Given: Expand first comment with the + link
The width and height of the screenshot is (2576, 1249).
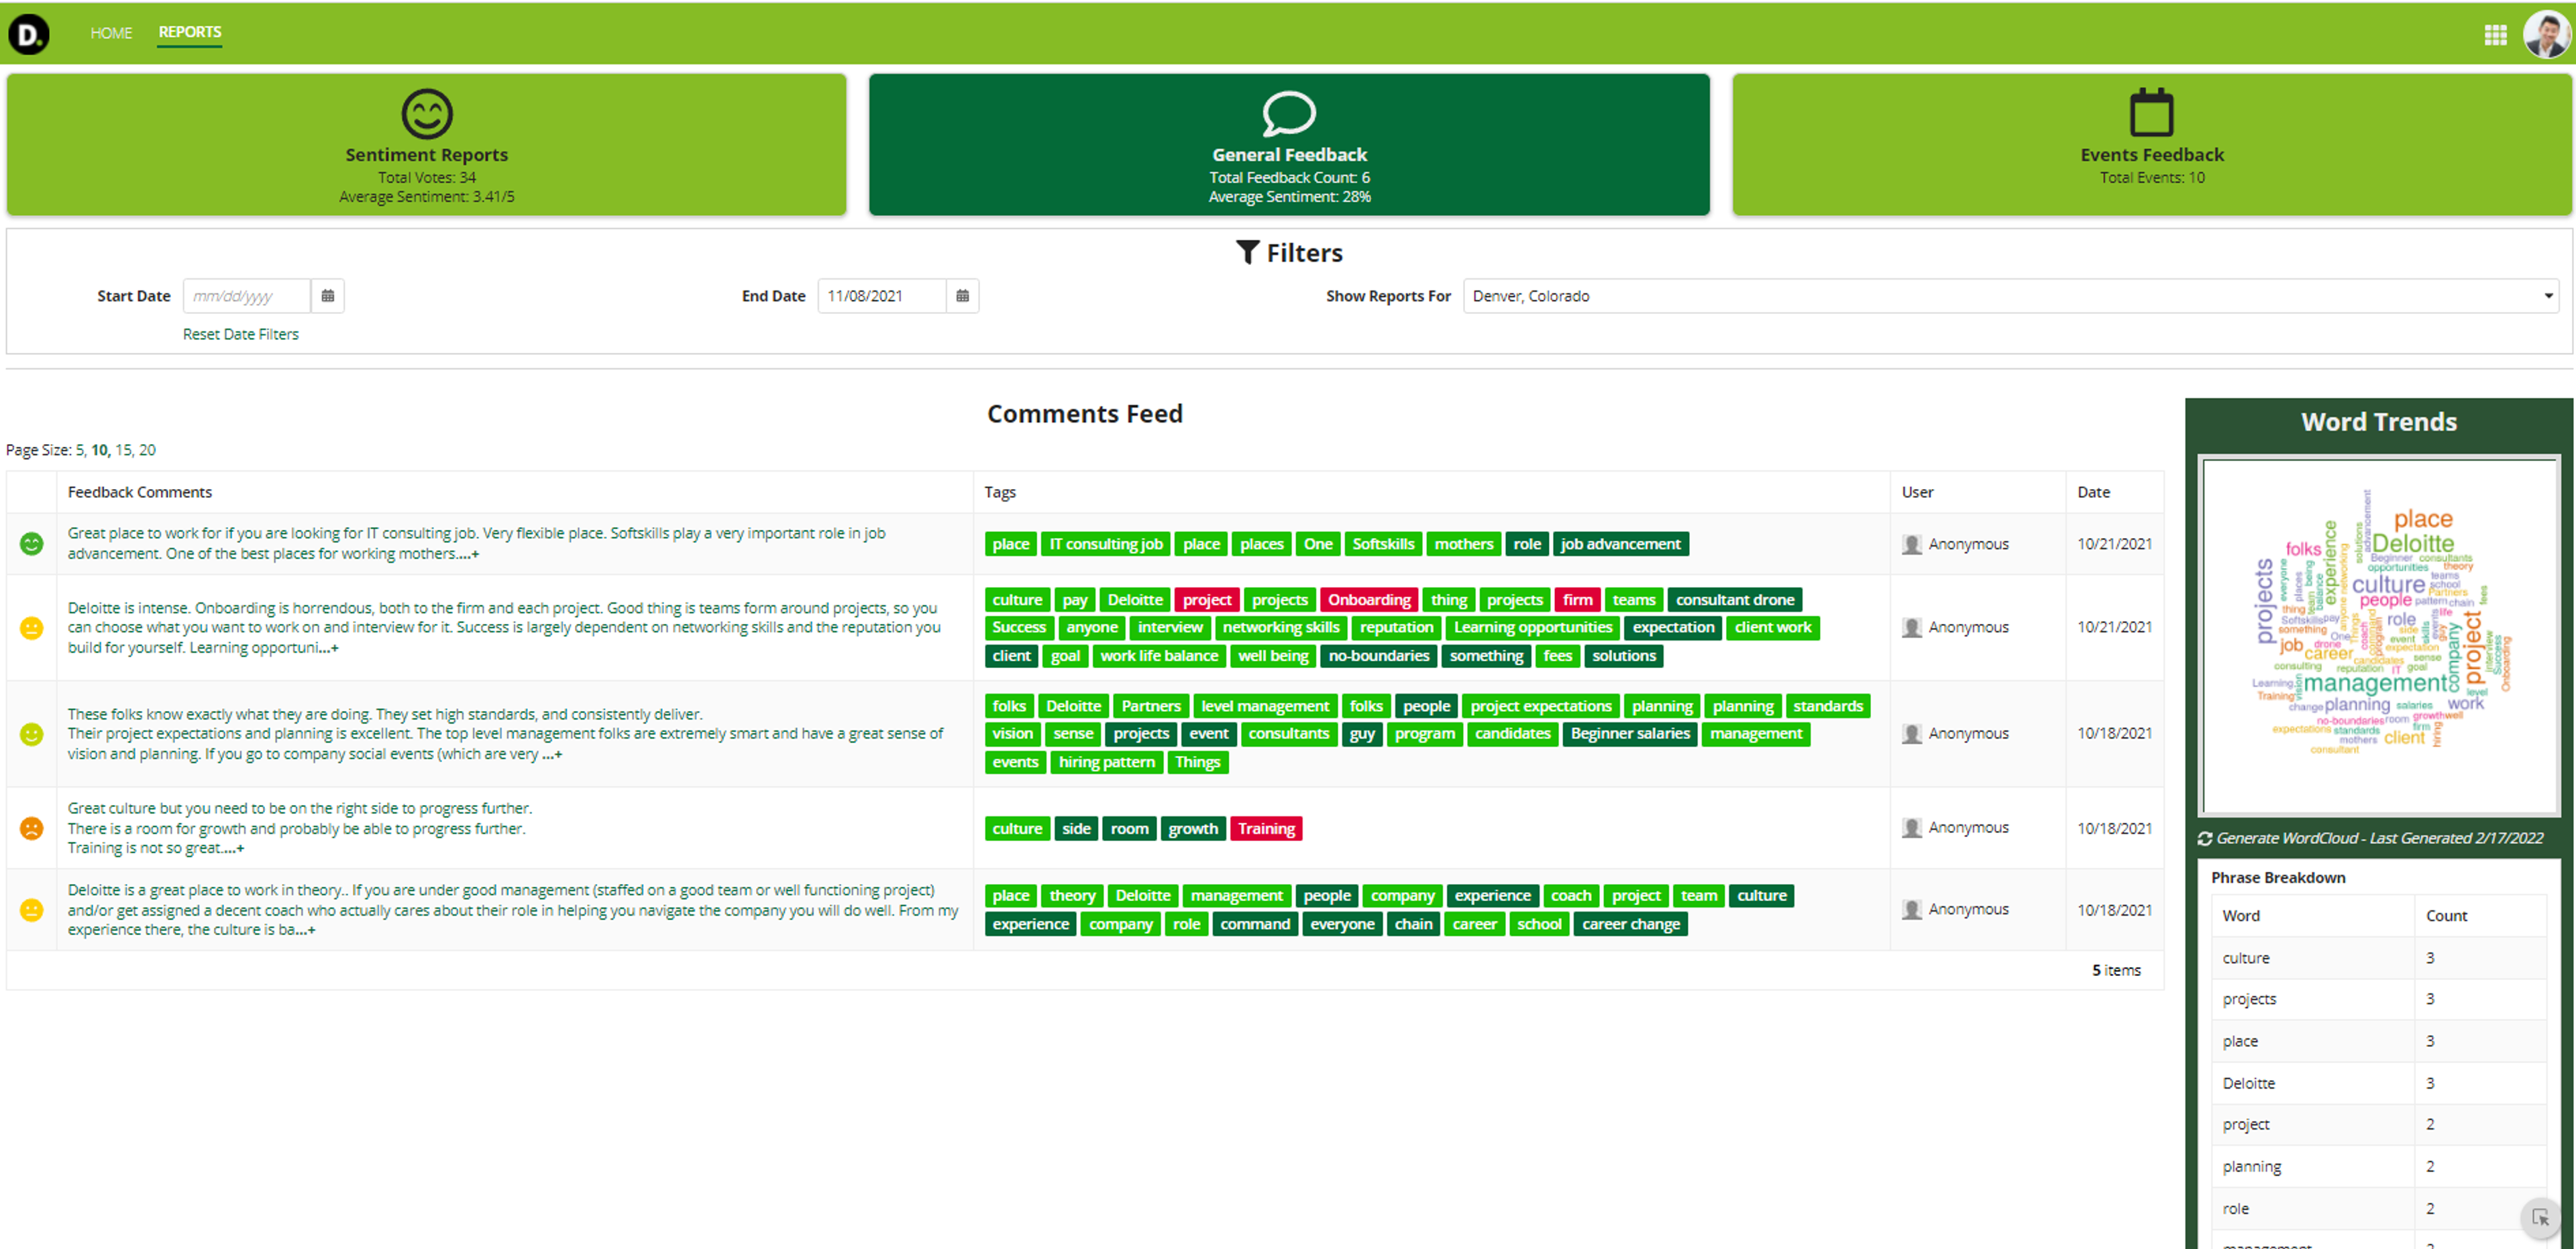Looking at the screenshot, I should pyautogui.click(x=467, y=554).
